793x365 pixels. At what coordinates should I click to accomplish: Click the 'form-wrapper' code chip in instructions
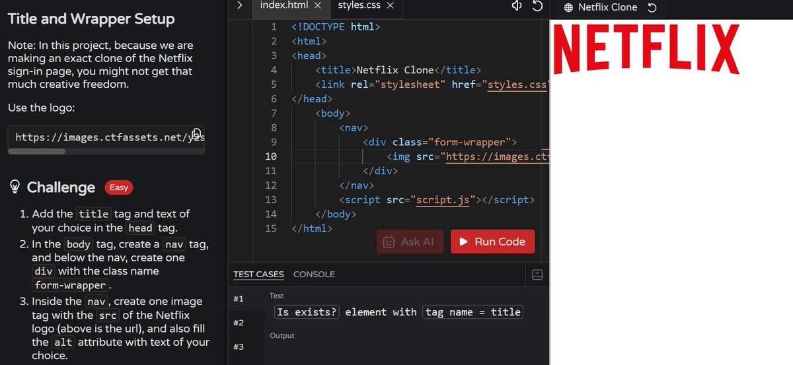70,286
